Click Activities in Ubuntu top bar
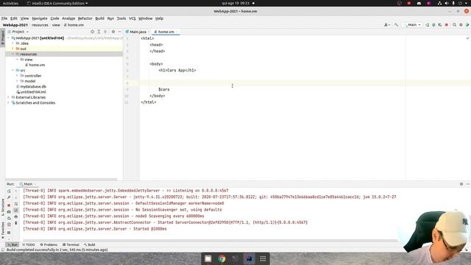The width and height of the screenshot is (471, 265). coord(10,3)
